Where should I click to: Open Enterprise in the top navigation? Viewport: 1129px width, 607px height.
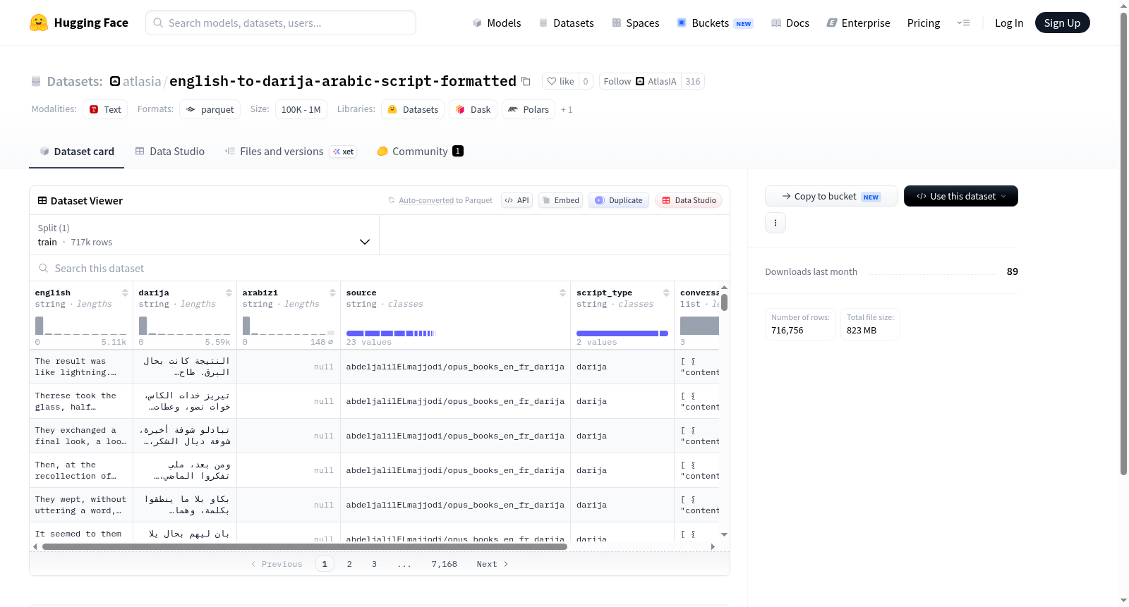pyautogui.click(x=859, y=23)
